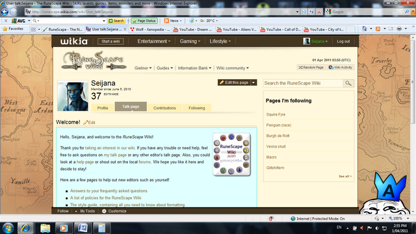Viewport: 416px width, 234px height.
Task: Switch to YouTube - Call of D... tab
Action: tap(280, 29)
